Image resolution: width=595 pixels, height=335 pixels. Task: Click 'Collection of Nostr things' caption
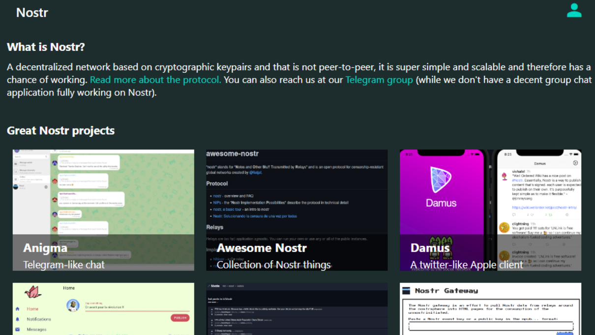coord(273,265)
